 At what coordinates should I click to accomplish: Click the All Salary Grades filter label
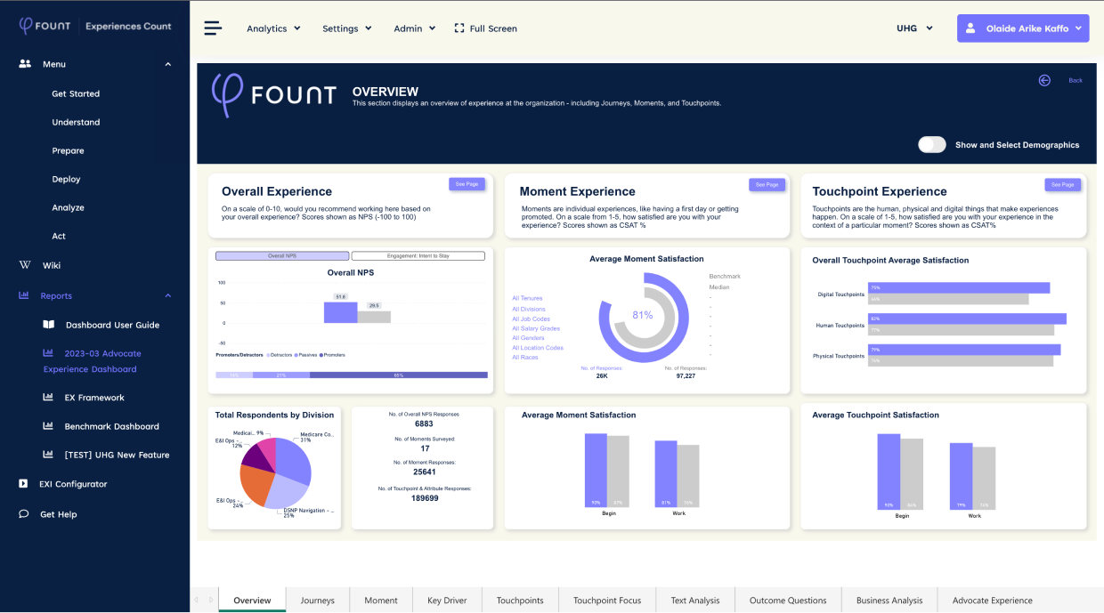click(x=536, y=328)
